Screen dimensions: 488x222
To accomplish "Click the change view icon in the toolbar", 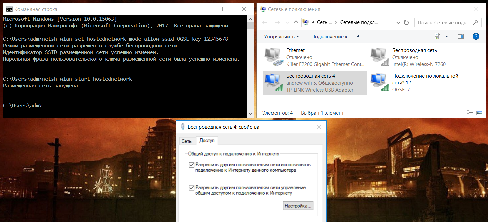I will click(x=438, y=36).
